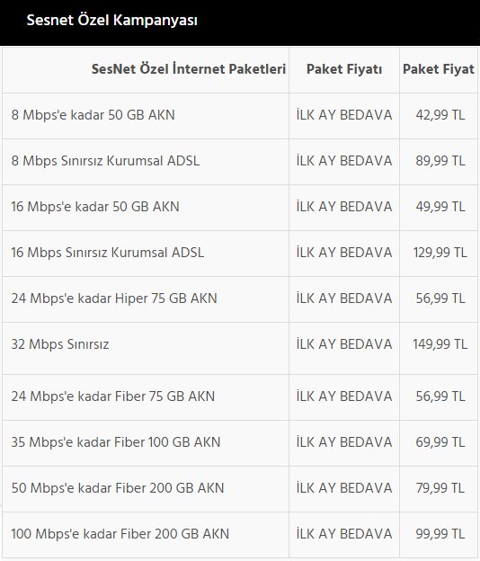Click the 99,99 TL price cell
Image resolution: width=480 pixels, height=561 pixels.
point(440,534)
